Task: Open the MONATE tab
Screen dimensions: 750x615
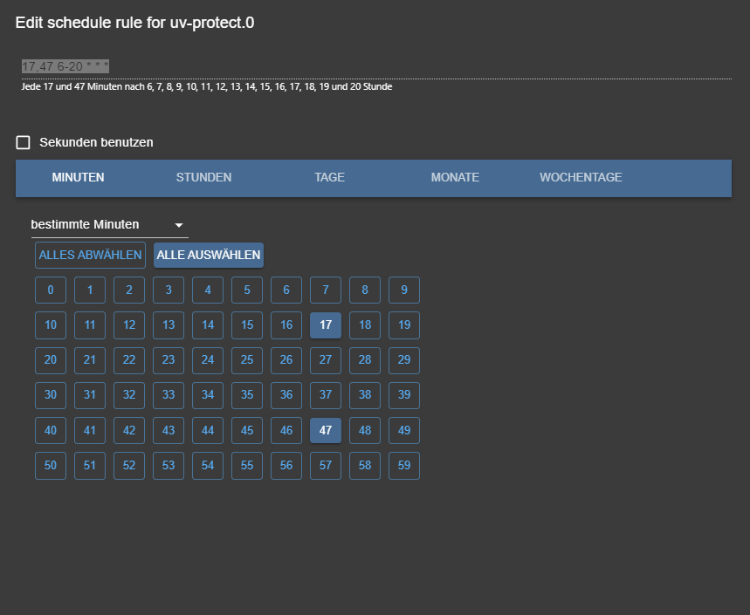Action: click(x=455, y=177)
